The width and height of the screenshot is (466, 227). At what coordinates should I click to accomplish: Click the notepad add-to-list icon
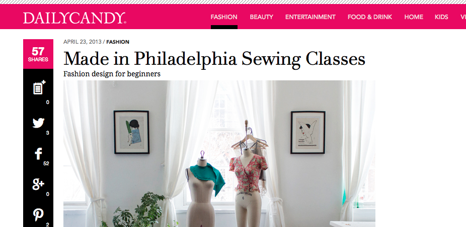tap(39, 87)
